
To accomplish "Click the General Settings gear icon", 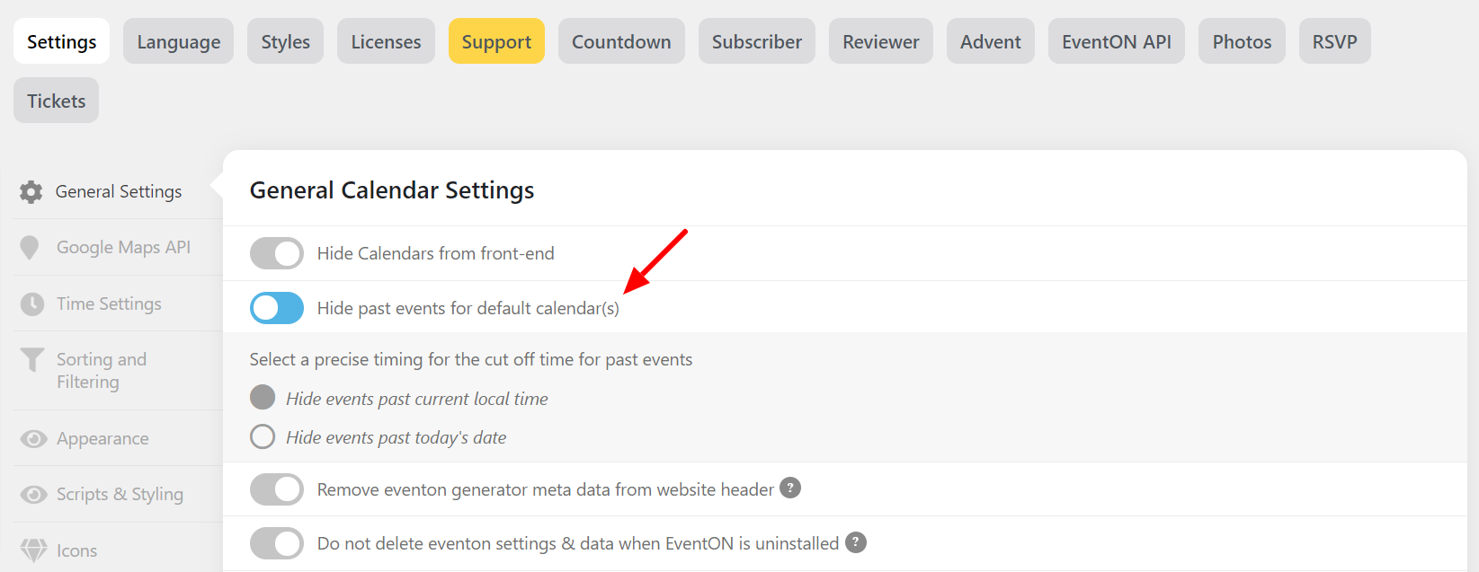I will coord(31,192).
